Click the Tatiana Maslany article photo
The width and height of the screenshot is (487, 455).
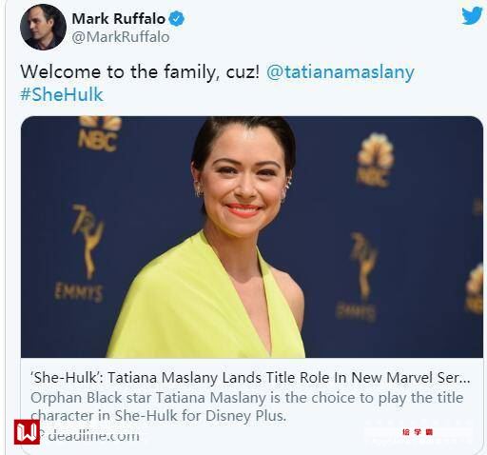(x=252, y=237)
